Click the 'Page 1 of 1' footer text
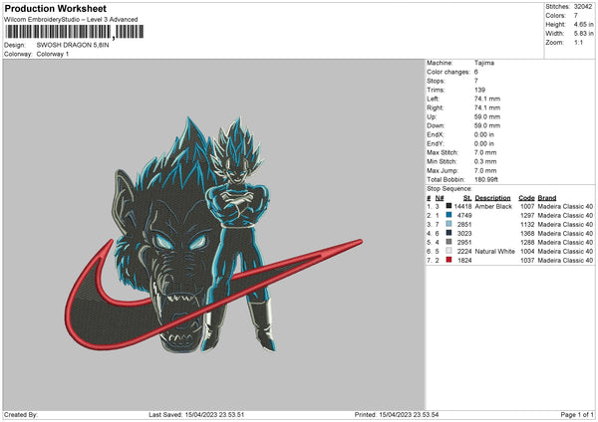Viewport: 598px width, 422px height. pos(577,415)
